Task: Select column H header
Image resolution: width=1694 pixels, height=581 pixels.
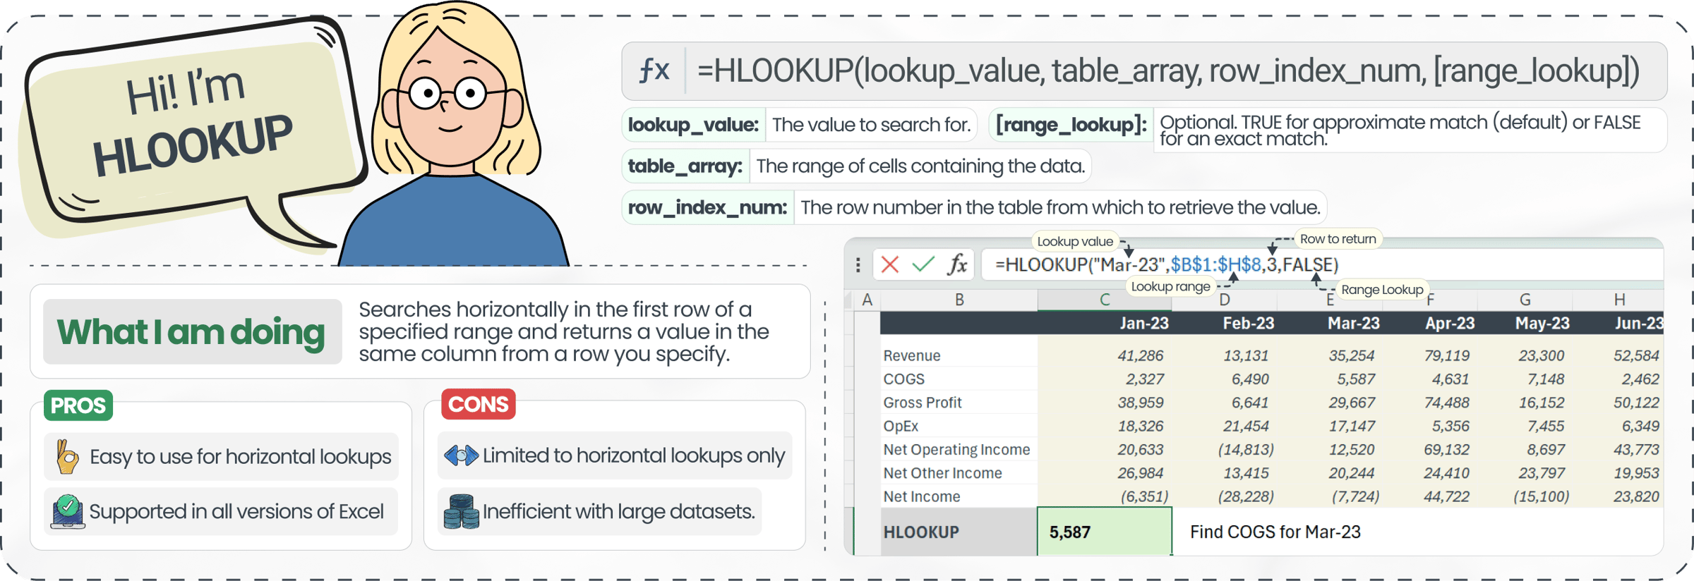Action: point(1618,300)
